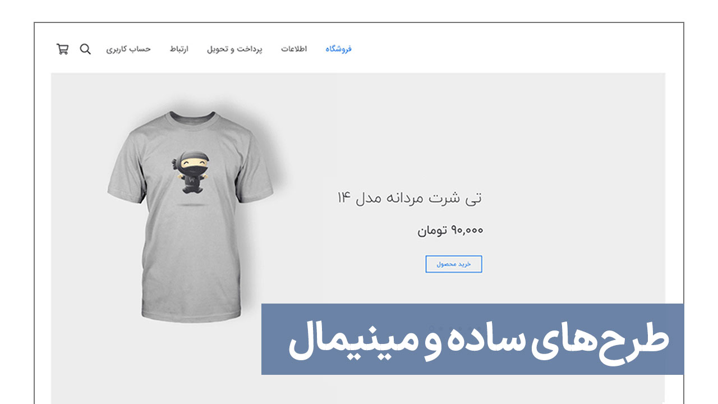Screen dimensions: 718x404
Task: Switch to the فروشگاه tab
Action: click(338, 49)
